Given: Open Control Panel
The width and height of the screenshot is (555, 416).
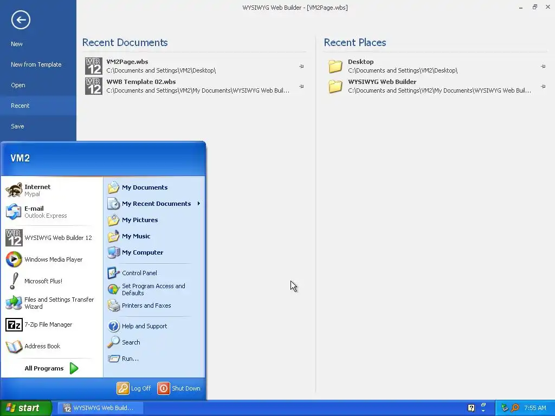Looking at the screenshot, I should 154,273.
